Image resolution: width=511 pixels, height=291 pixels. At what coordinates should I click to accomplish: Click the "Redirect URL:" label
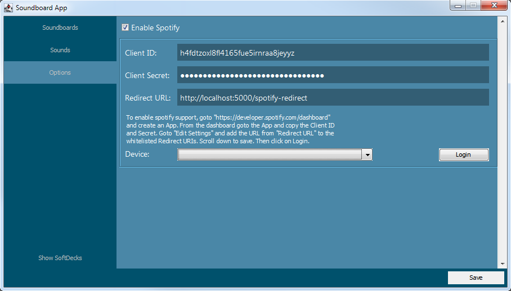pyautogui.click(x=148, y=98)
